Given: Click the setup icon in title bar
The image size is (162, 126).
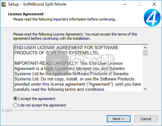Looking at the screenshot, I should tap(4, 4).
